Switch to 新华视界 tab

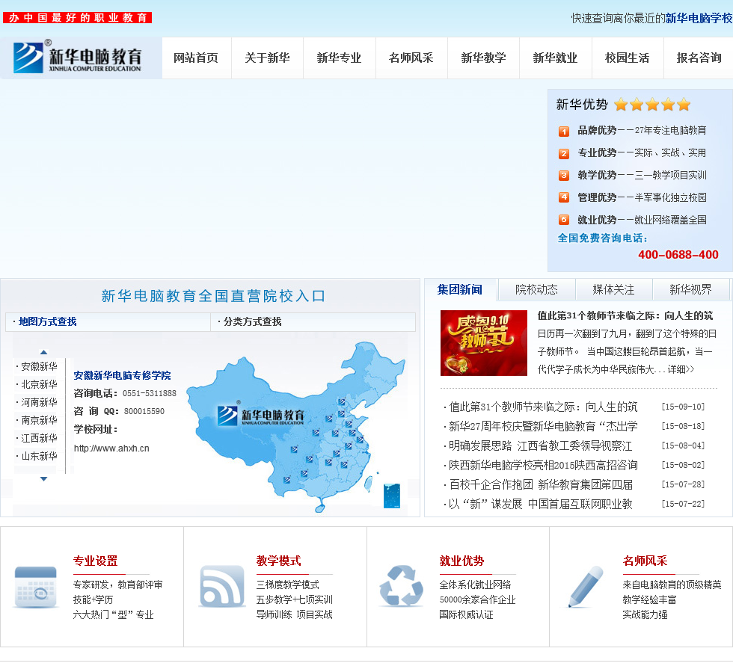tap(690, 289)
